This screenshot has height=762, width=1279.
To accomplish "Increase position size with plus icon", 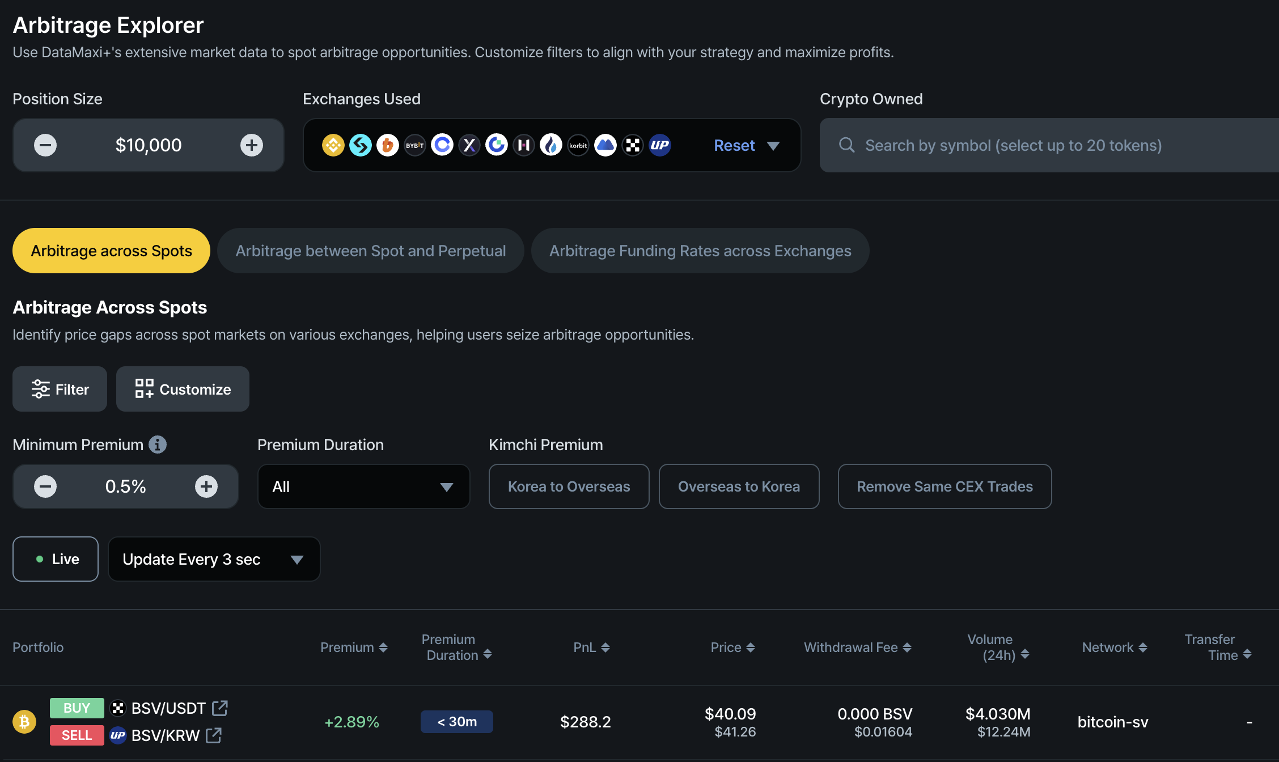I will pos(252,145).
